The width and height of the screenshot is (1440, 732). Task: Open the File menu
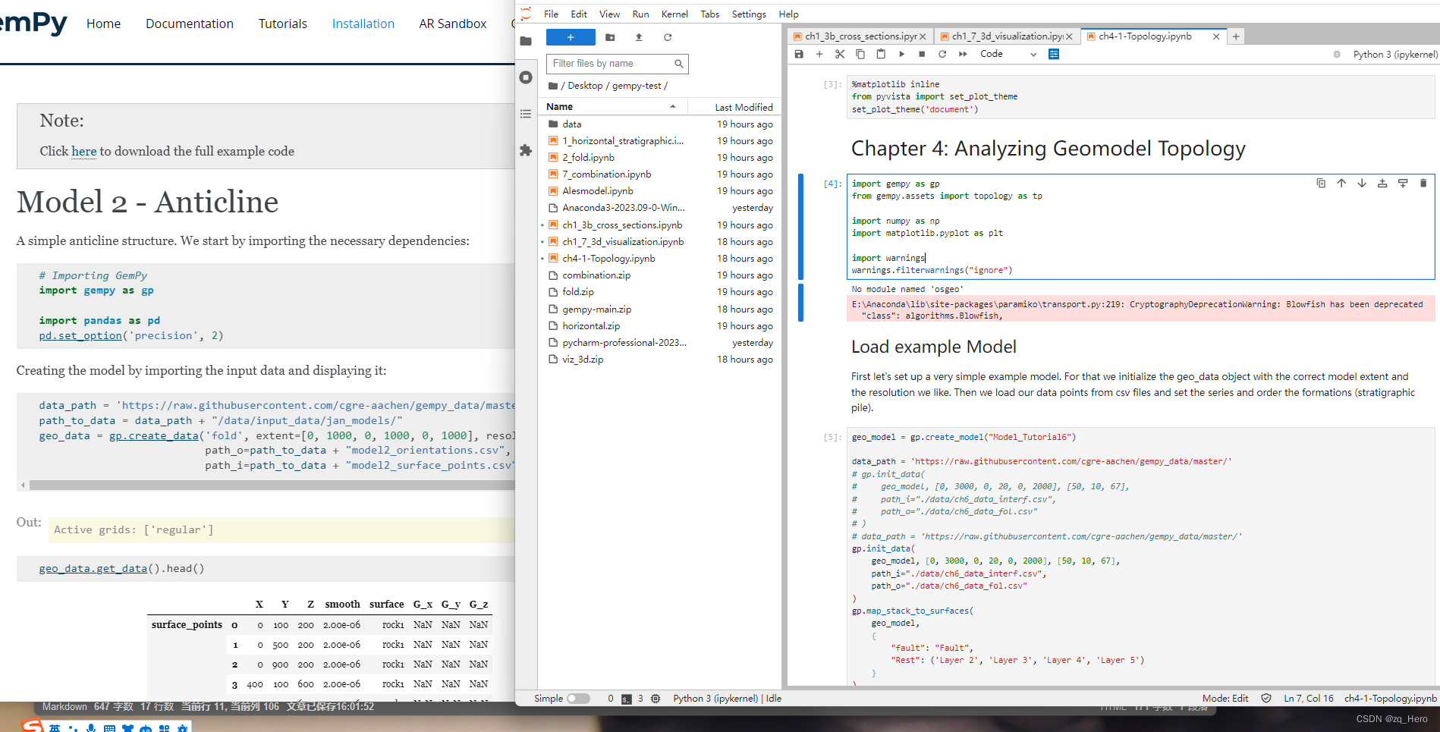coord(551,14)
